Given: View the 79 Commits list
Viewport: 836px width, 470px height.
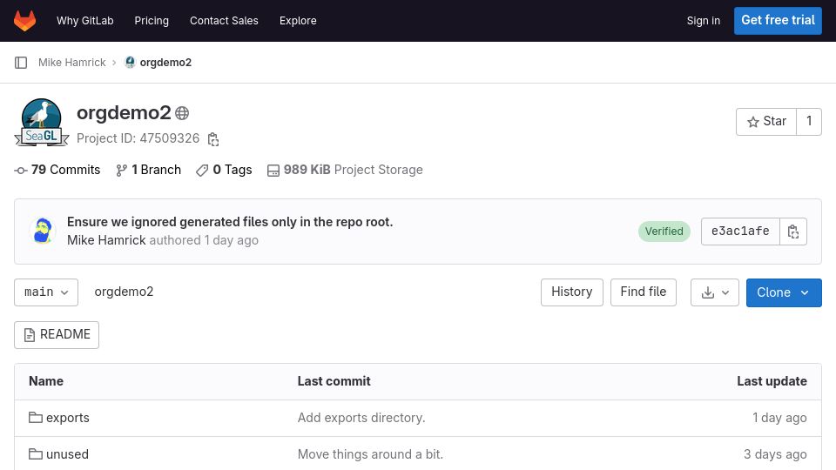Looking at the screenshot, I should click(x=57, y=170).
